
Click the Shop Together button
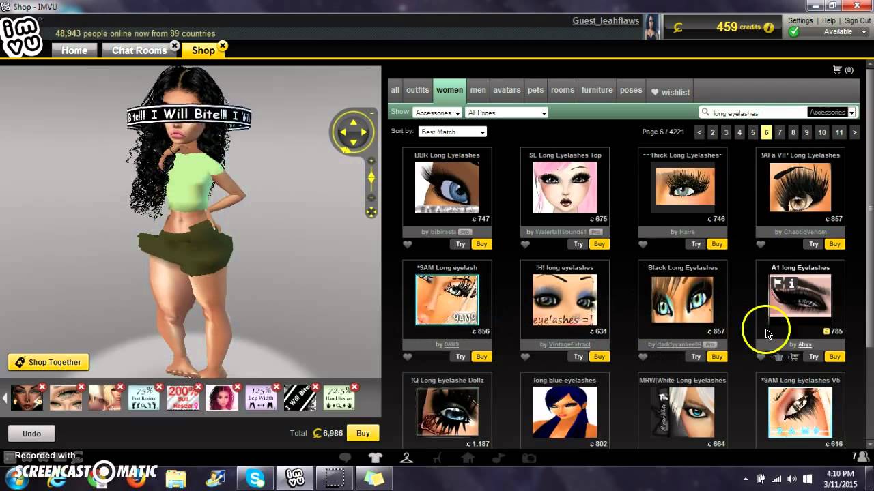[x=48, y=362]
